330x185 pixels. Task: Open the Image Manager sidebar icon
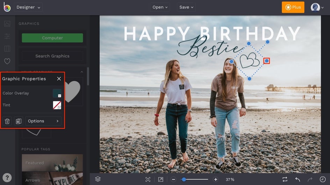[7, 24]
